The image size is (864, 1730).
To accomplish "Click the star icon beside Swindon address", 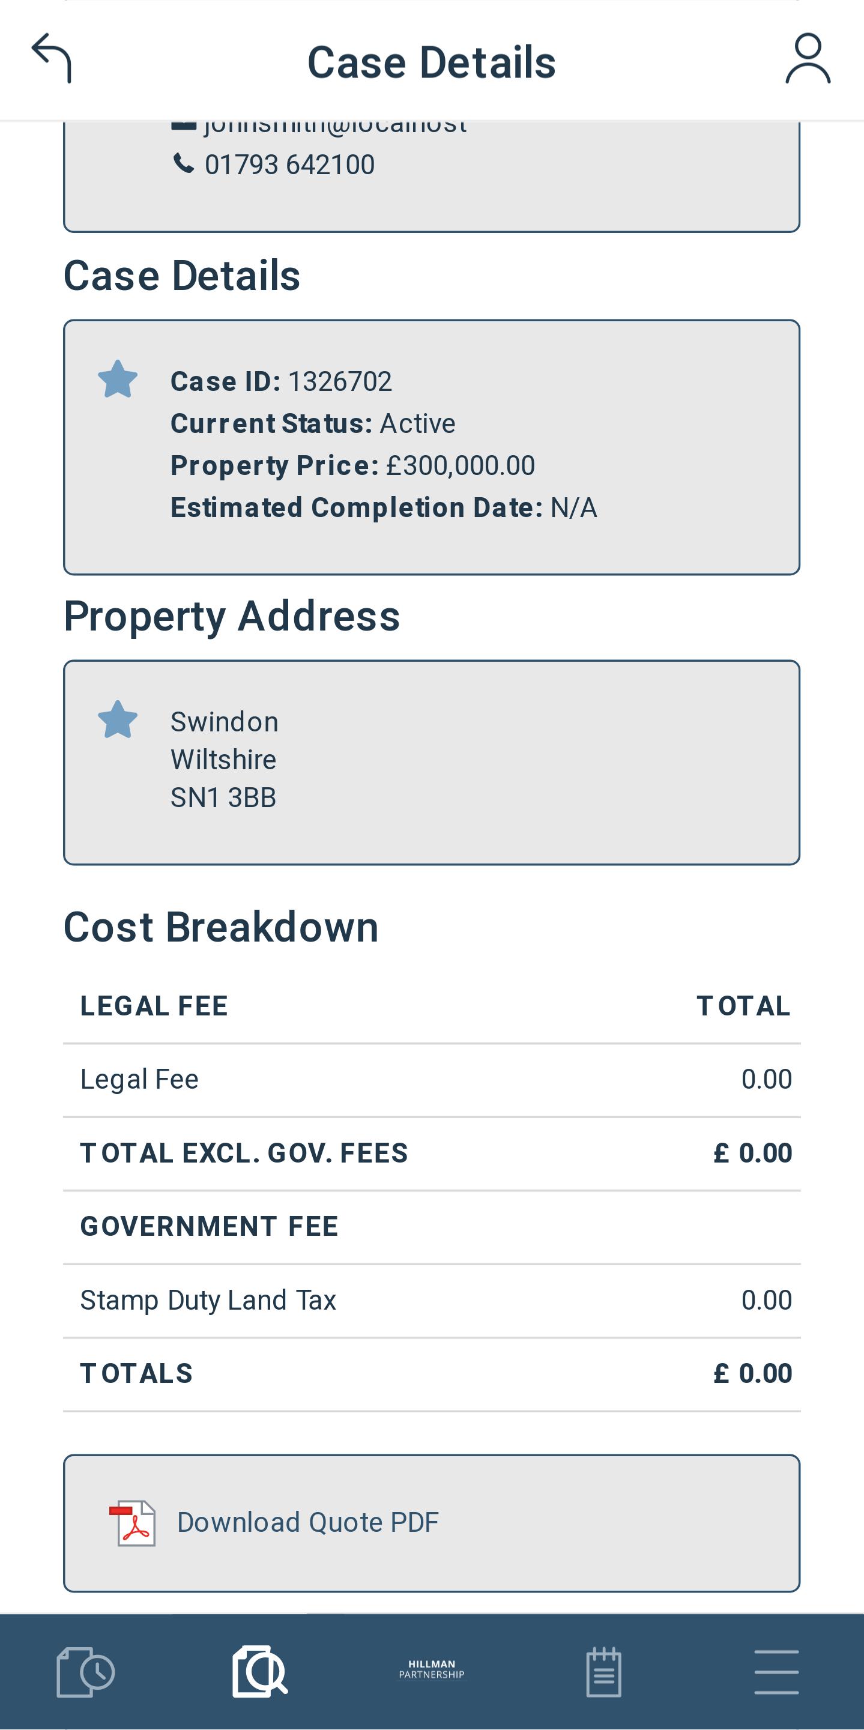I will click(118, 719).
